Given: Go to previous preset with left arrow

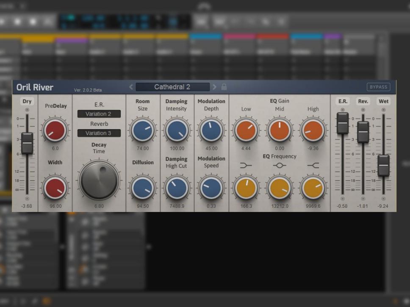Looking at the screenshot, I should 131,87.
